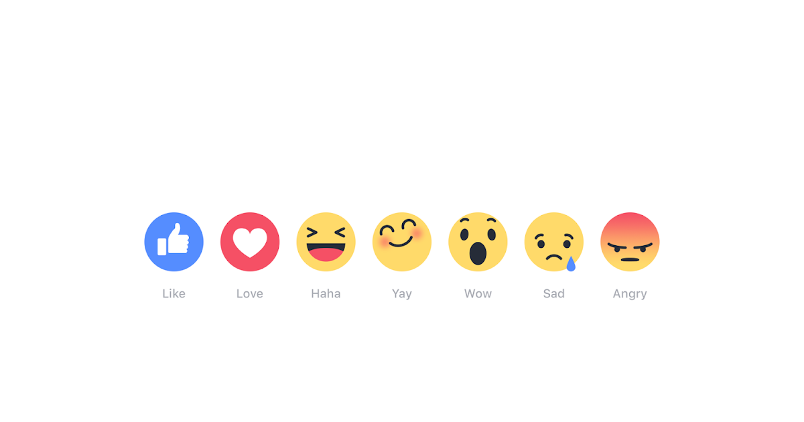Select the crying Sad emoji
Screen dimensions: 804x422
554,242
